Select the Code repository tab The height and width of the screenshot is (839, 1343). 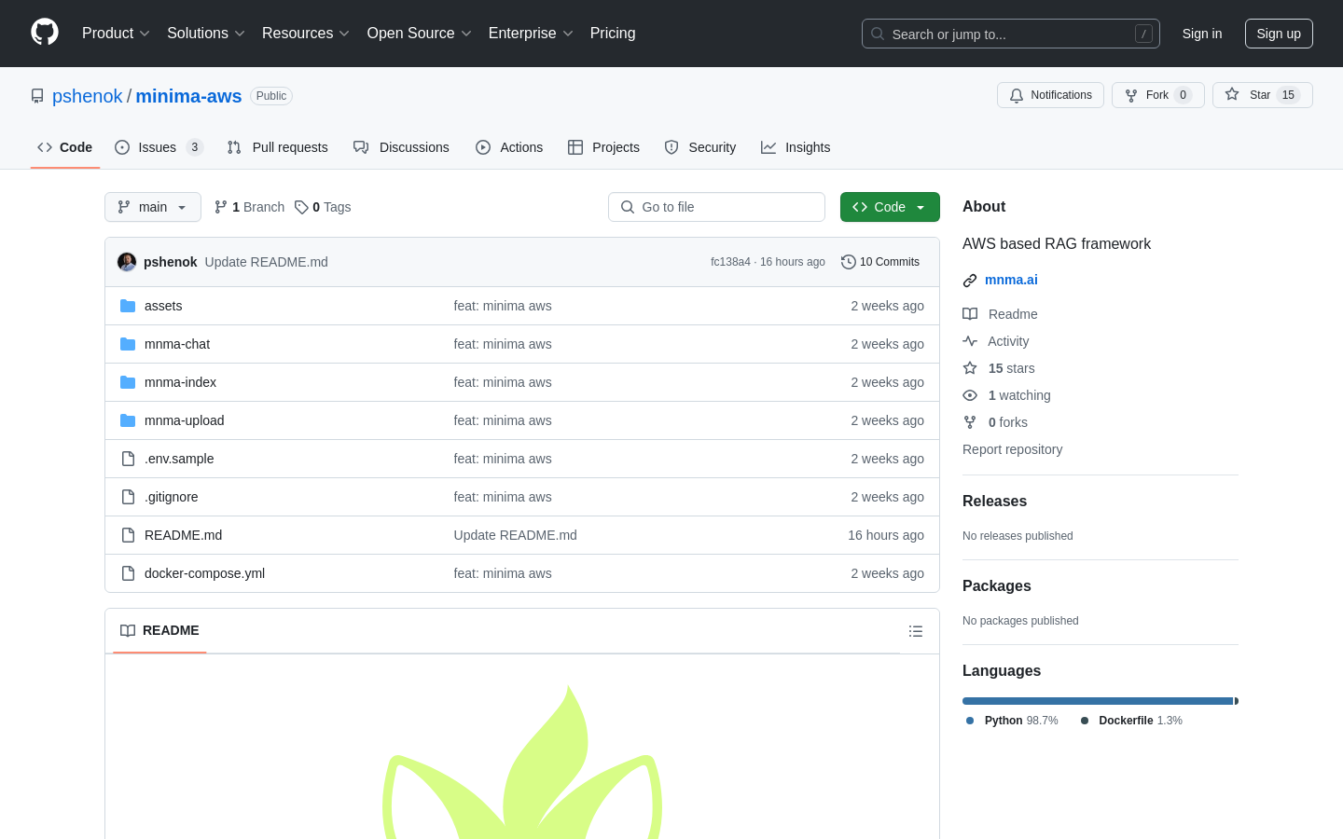point(65,147)
